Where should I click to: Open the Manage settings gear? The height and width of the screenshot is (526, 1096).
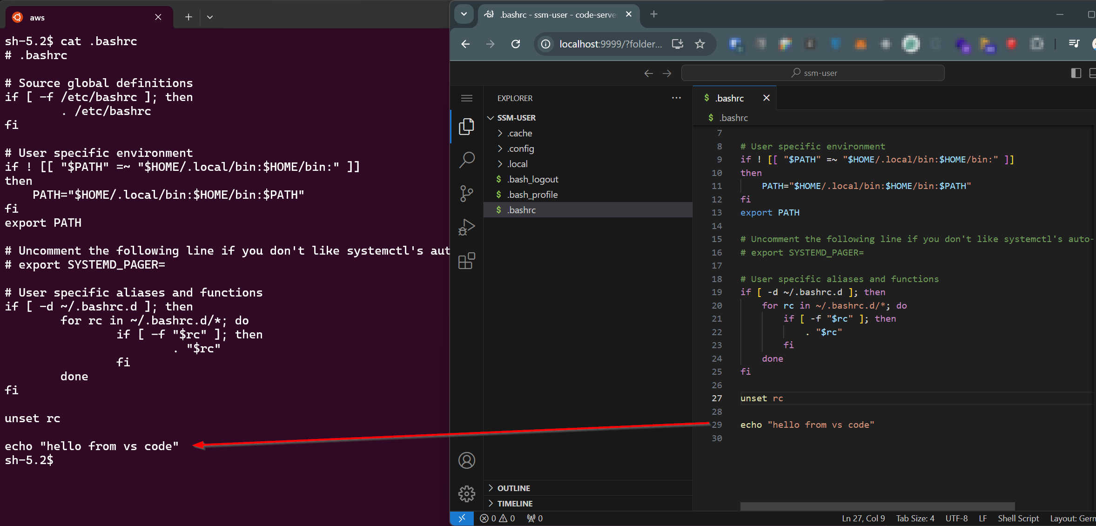466,494
